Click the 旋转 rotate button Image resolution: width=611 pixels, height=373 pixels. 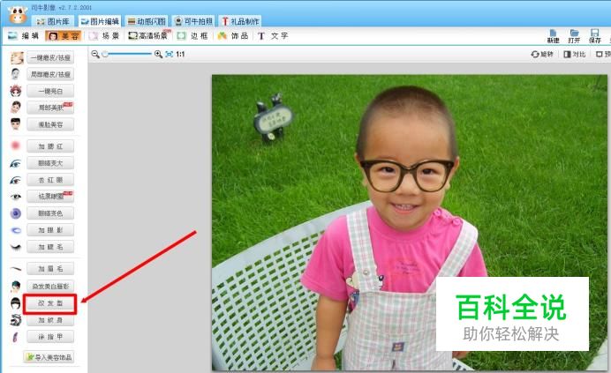click(x=542, y=54)
